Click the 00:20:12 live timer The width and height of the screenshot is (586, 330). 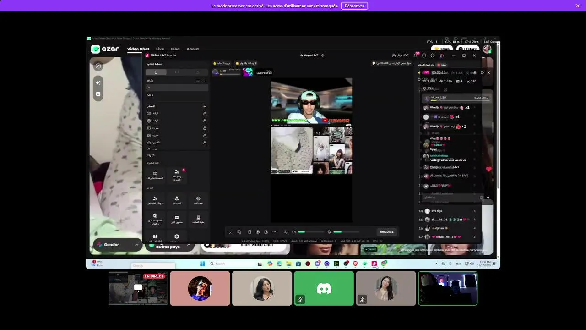coord(386,232)
